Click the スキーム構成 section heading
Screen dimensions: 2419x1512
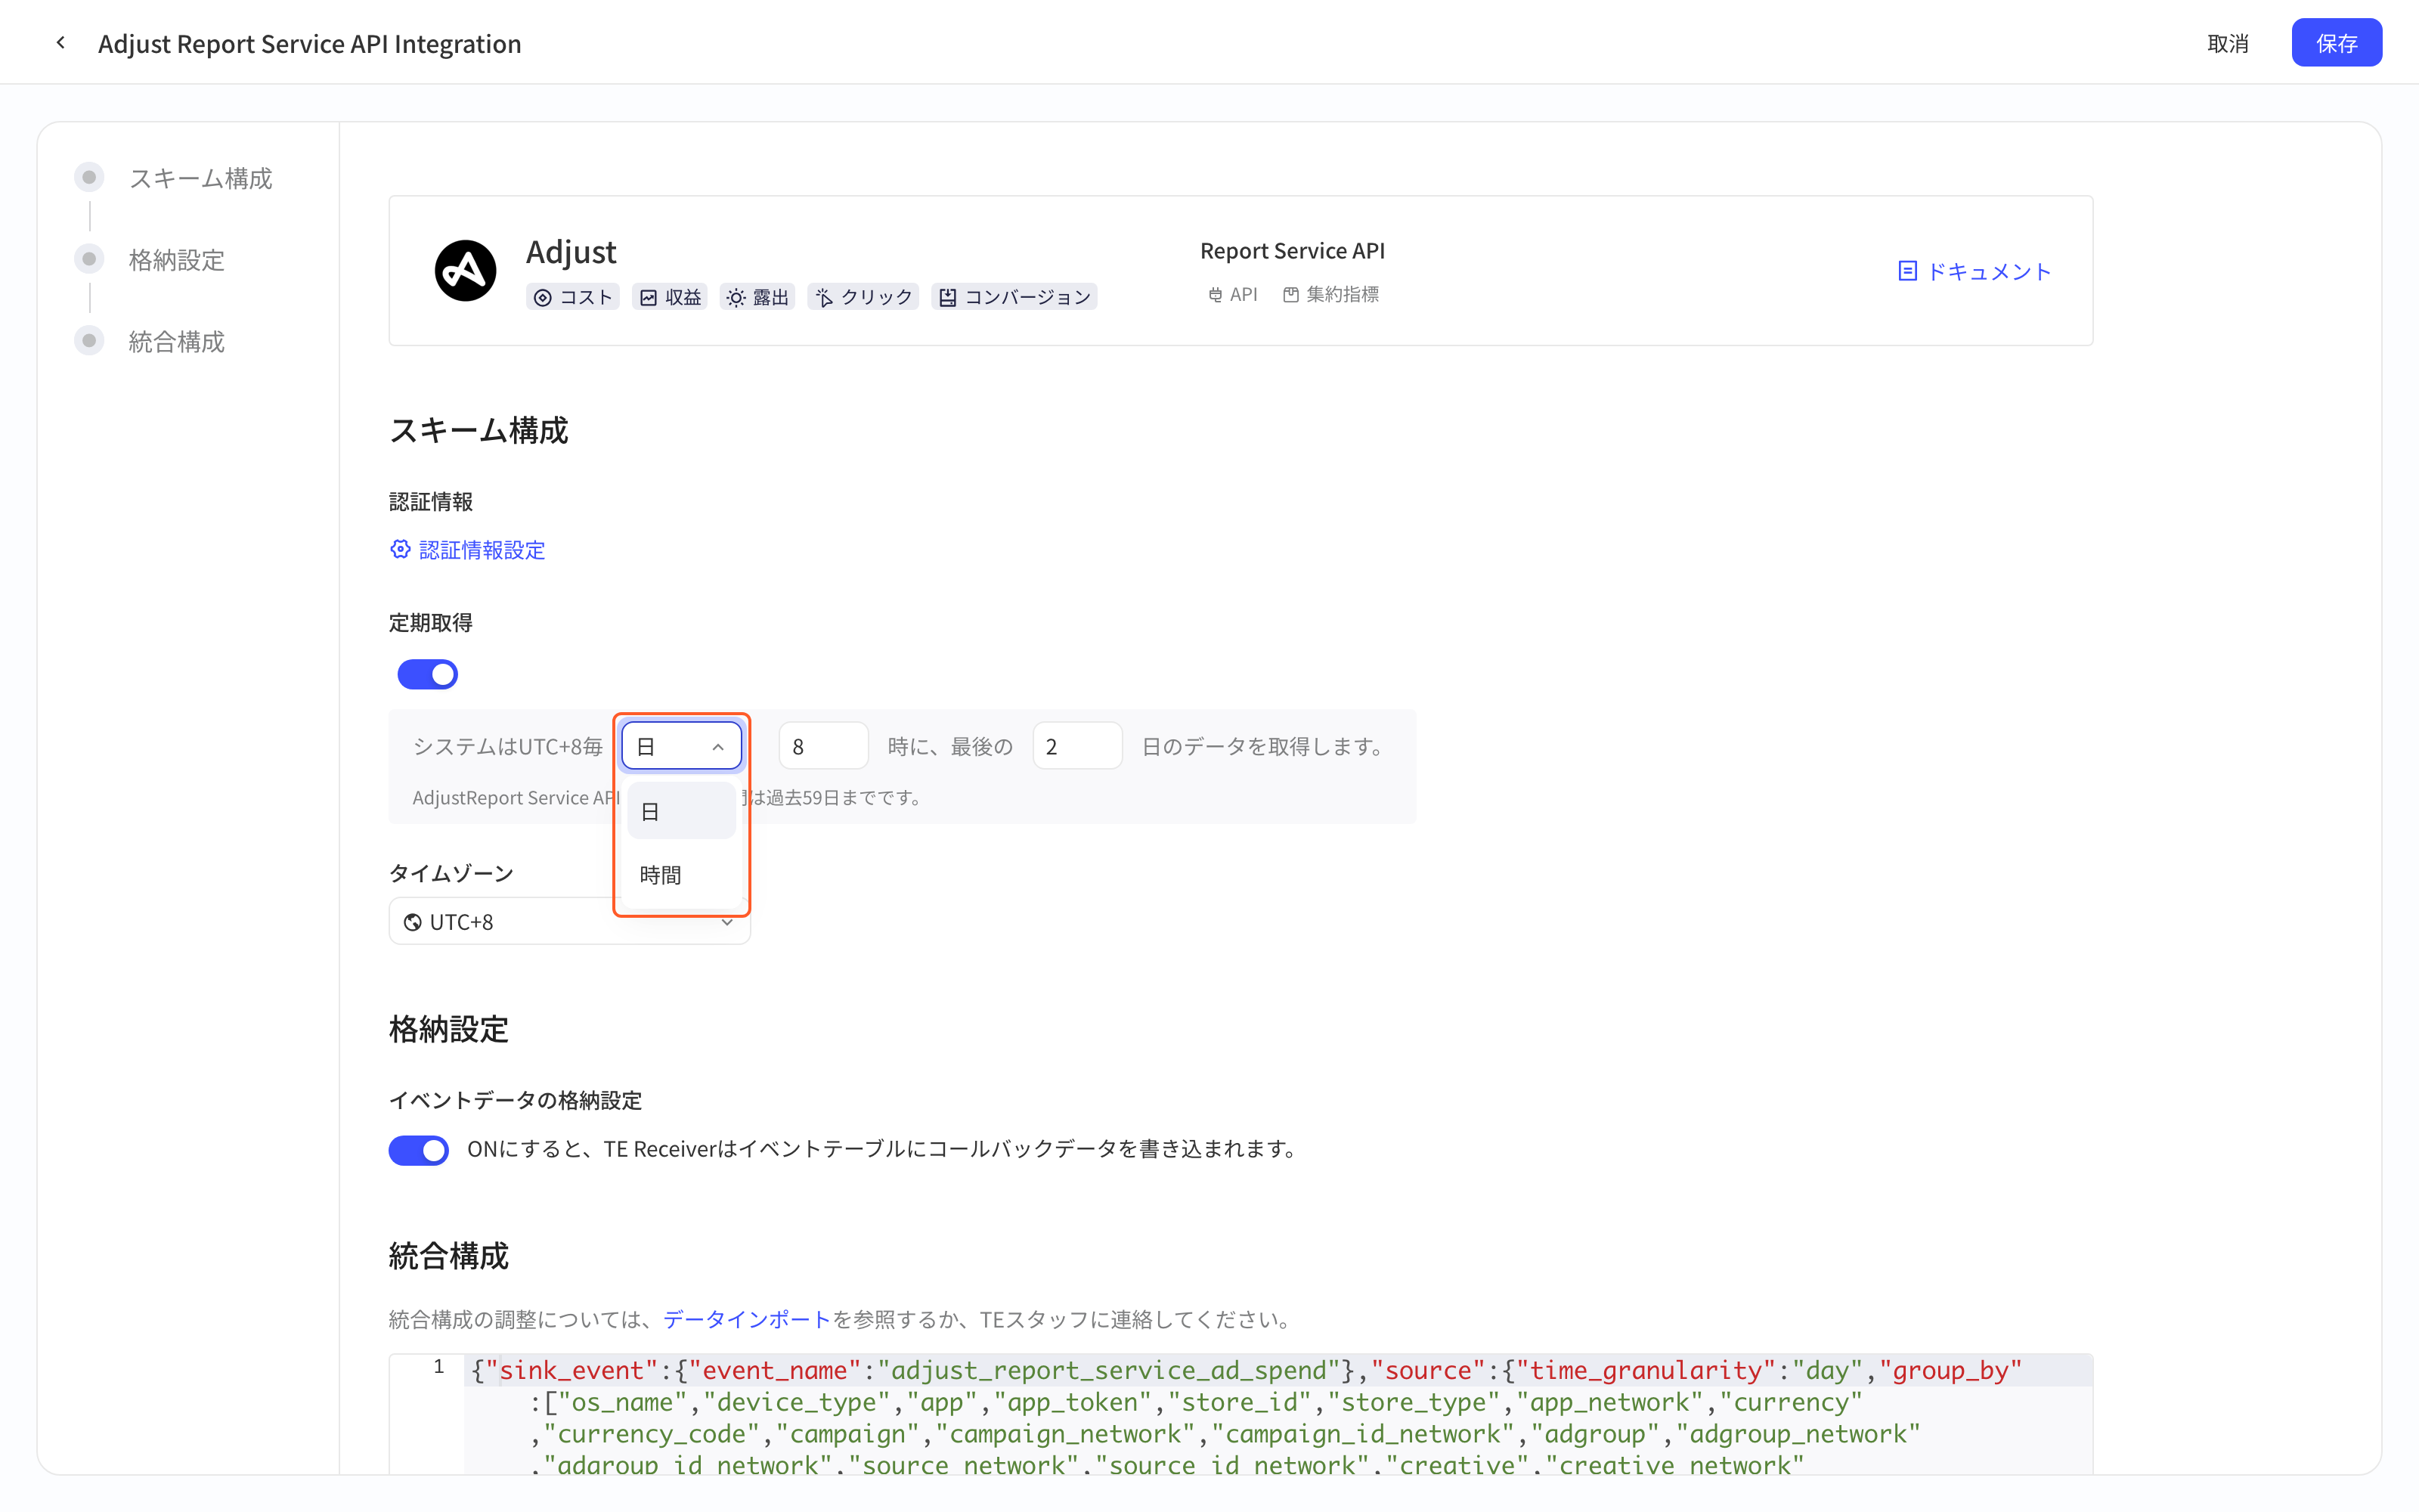(x=478, y=430)
